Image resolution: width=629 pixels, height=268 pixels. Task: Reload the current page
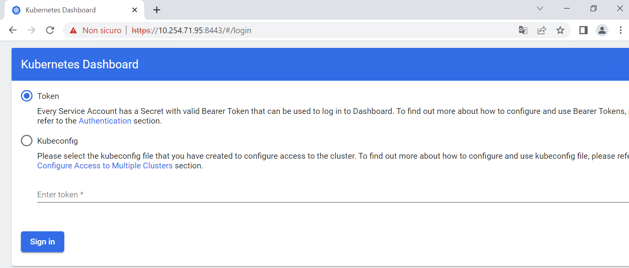[x=50, y=30]
